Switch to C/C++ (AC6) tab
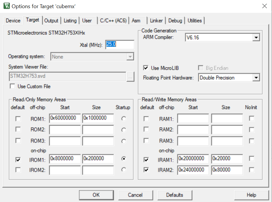This screenshot has height=202, width=272. [113, 21]
